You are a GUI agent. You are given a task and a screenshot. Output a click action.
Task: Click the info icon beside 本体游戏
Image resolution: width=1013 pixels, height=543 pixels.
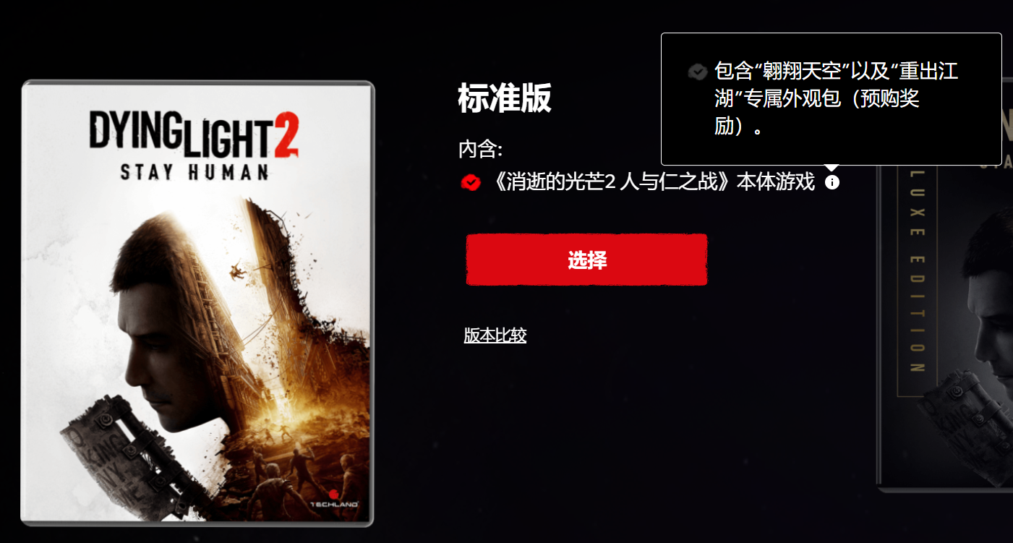point(832,182)
